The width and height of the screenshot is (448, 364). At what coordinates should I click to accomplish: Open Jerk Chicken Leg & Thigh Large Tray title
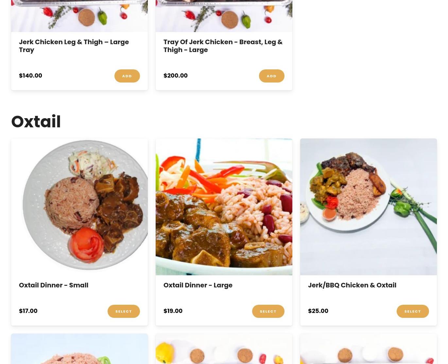(x=74, y=46)
